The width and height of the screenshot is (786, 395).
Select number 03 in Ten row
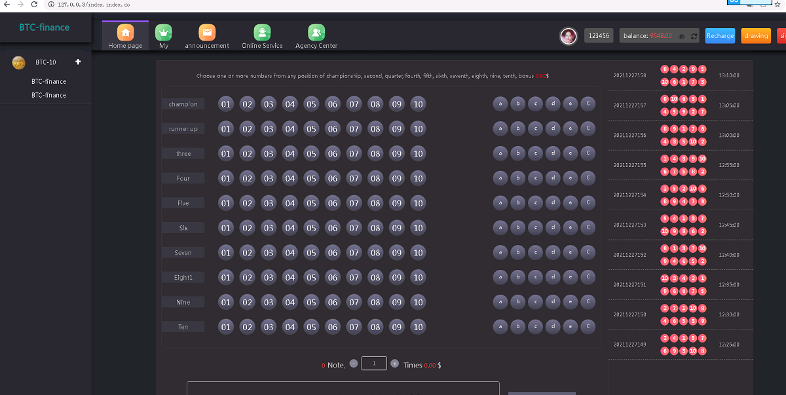[x=269, y=327]
